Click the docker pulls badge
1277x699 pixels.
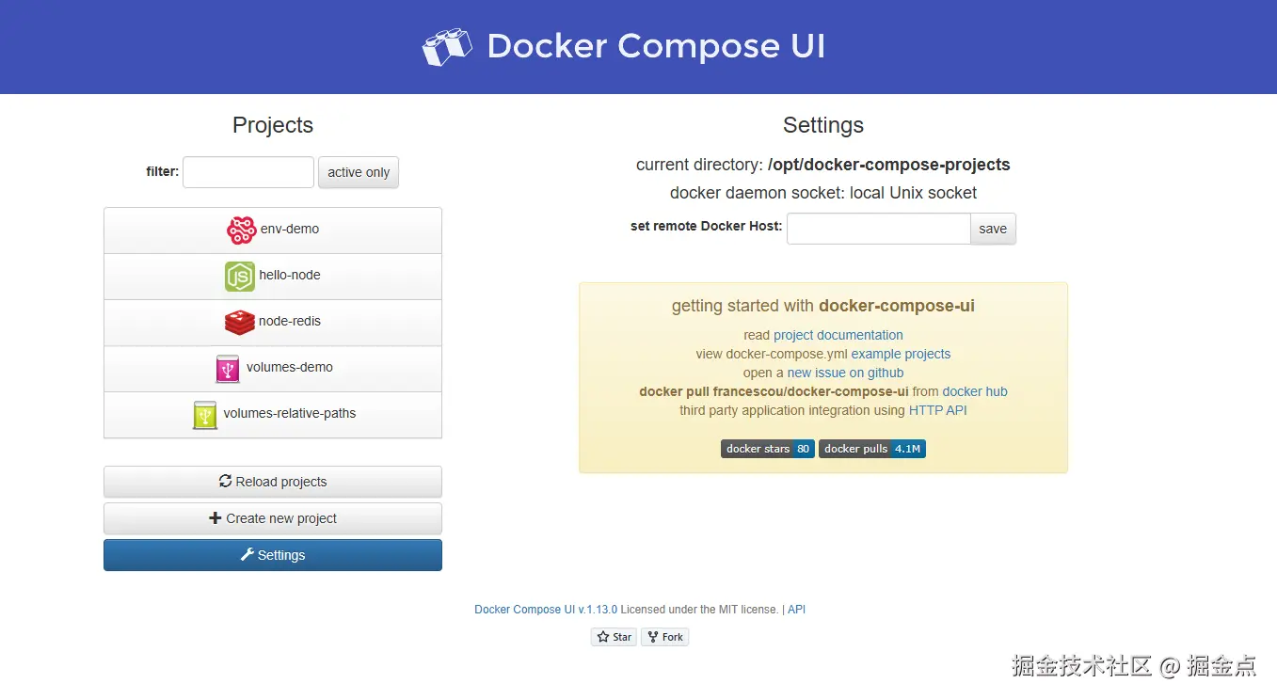click(872, 449)
